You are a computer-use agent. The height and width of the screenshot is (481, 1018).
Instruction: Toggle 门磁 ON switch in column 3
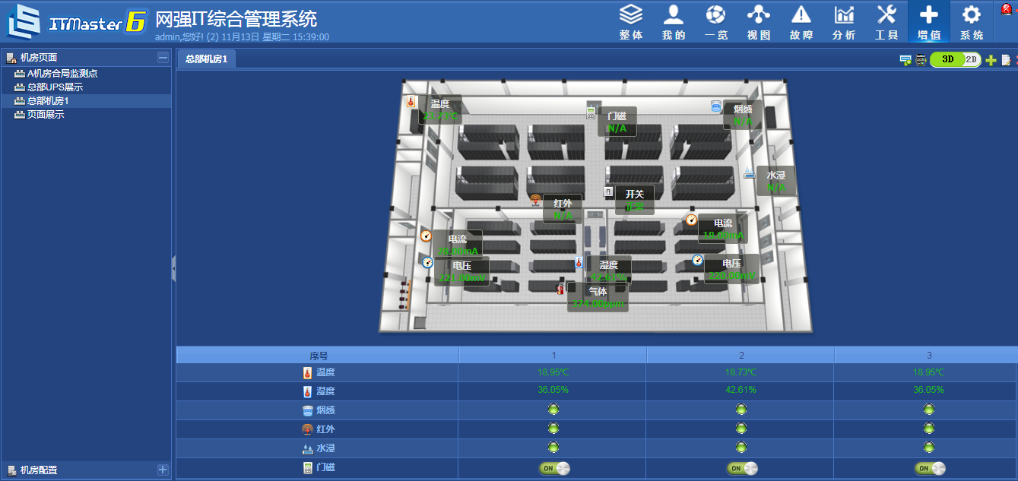click(929, 468)
